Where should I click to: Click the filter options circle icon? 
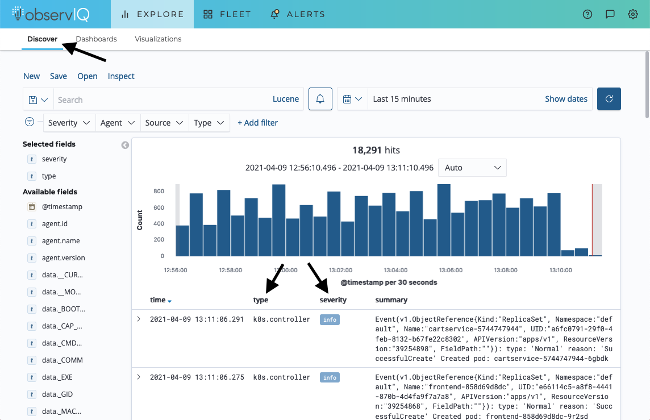tap(30, 122)
